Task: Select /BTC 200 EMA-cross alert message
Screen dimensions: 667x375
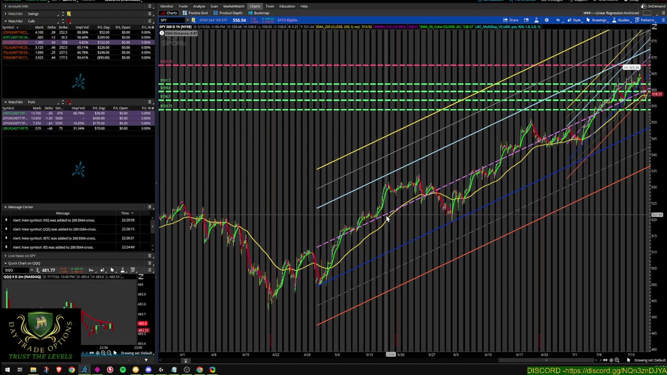Action: point(77,238)
